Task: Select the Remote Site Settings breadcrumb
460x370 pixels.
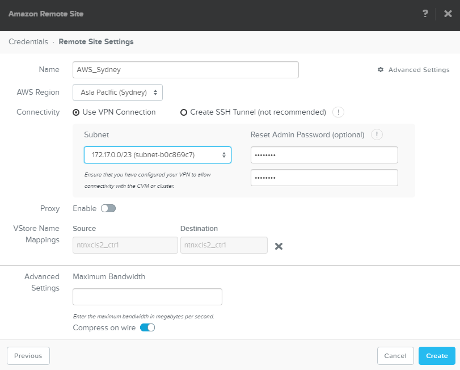Action: click(x=96, y=41)
